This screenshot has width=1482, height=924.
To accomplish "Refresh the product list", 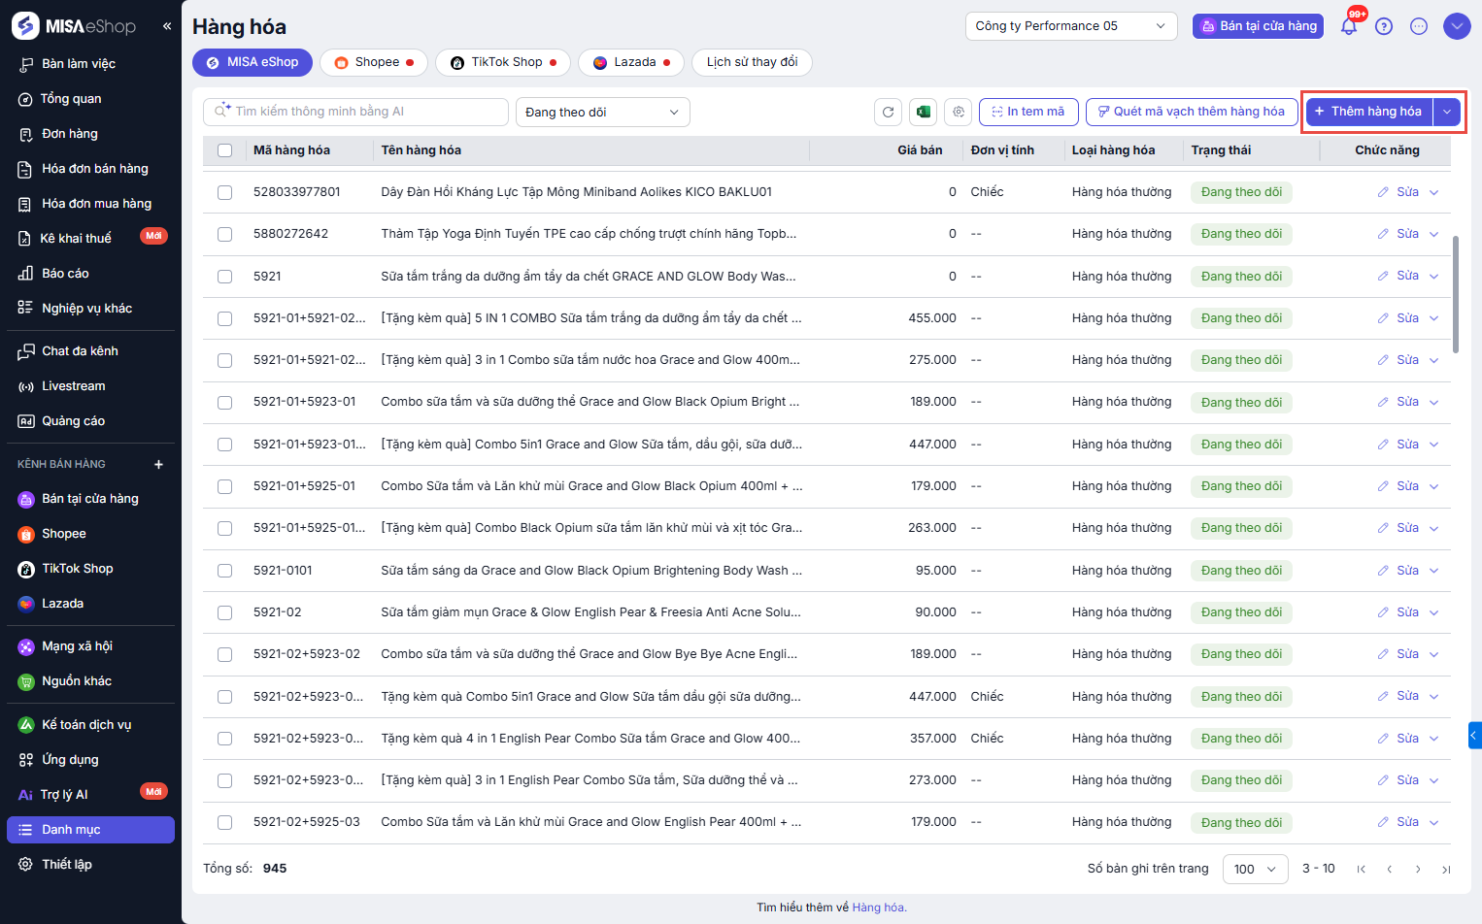I will [888, 112].
